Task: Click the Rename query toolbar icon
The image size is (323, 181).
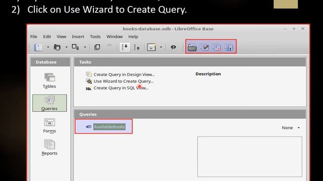Action: (229, 47)
